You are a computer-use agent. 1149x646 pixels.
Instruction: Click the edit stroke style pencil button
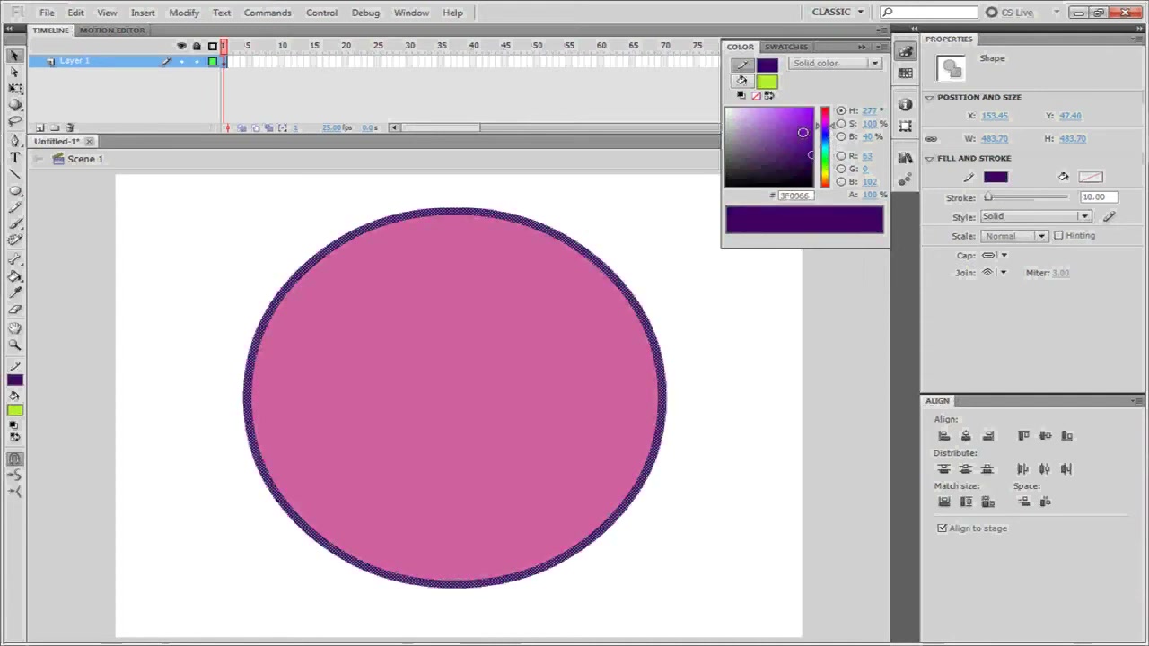pos(1110,216)
